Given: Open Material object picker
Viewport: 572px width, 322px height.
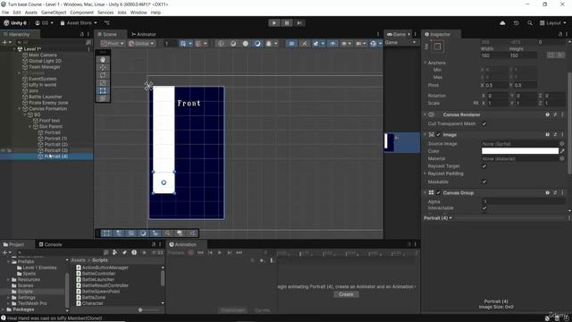Looking at the screenshot, I should tap(562, 159).
